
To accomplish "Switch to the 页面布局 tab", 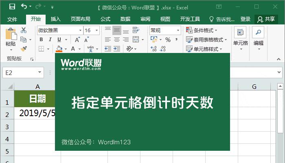I will coord(81,19).
